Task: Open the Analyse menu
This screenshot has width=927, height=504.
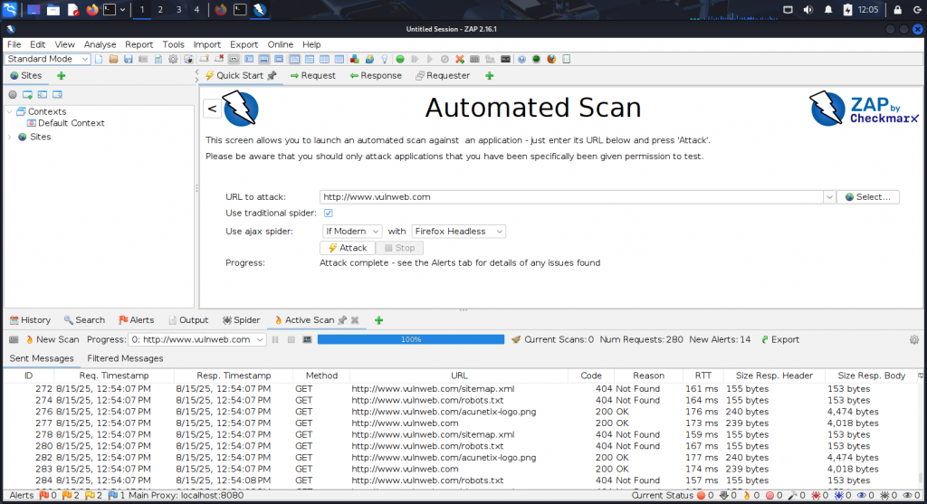Action: tap(100, 44)
